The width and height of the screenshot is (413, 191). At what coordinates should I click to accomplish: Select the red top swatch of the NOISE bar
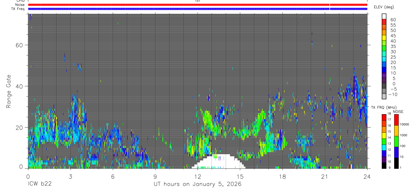397,120
